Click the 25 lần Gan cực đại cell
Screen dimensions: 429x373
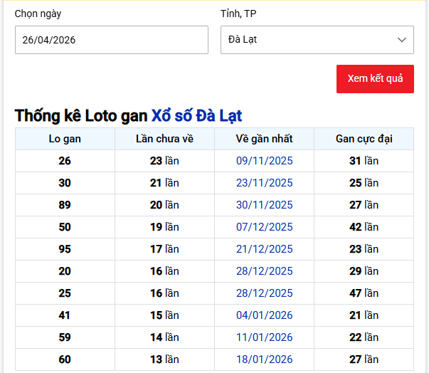364,183
